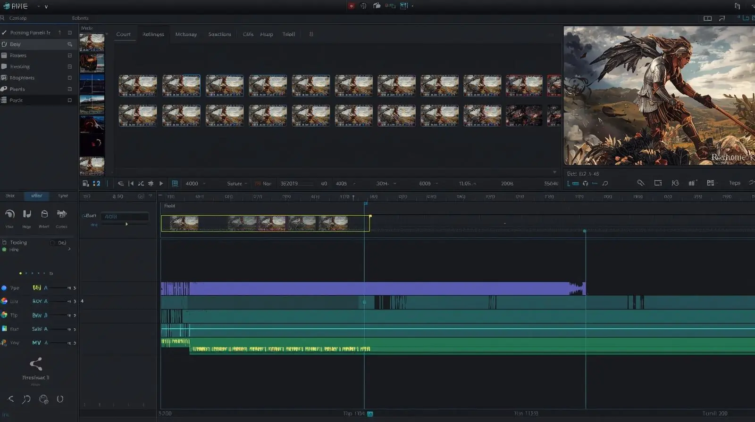Adjust the slider in the Vpe track row
This screenshot has width=755, height=422.
(x=59, y=288)
